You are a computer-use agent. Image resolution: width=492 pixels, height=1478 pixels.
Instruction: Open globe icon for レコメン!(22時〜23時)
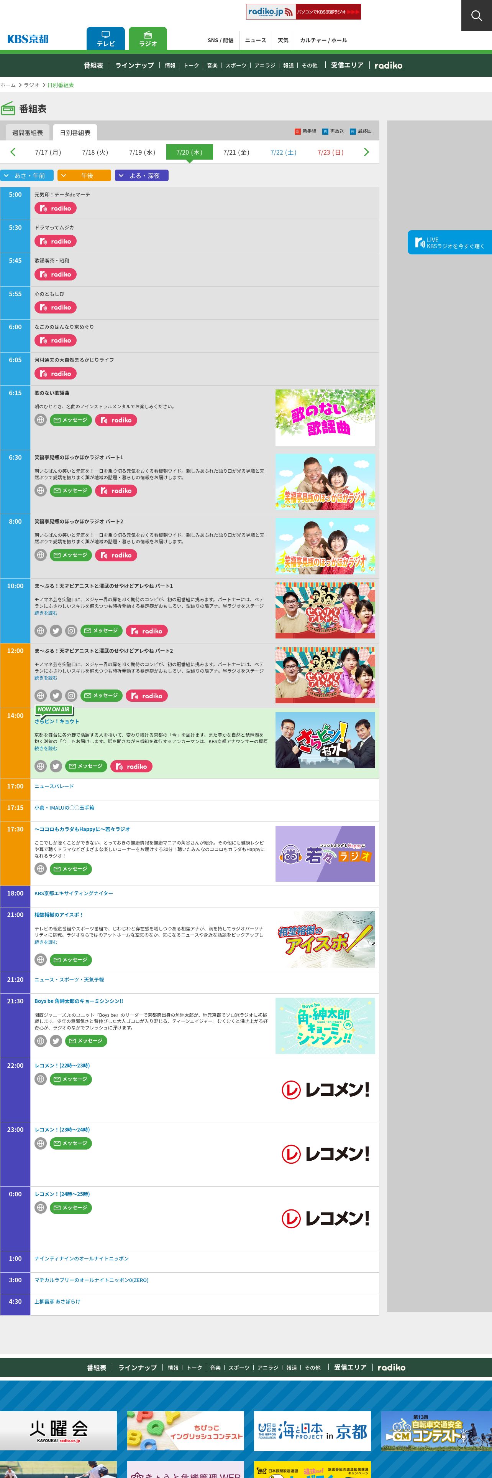40,1079
